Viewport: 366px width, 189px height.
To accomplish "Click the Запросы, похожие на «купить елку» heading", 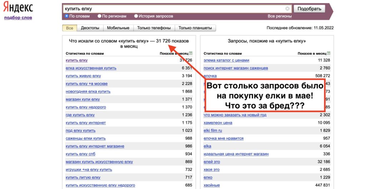I will 267,41.
